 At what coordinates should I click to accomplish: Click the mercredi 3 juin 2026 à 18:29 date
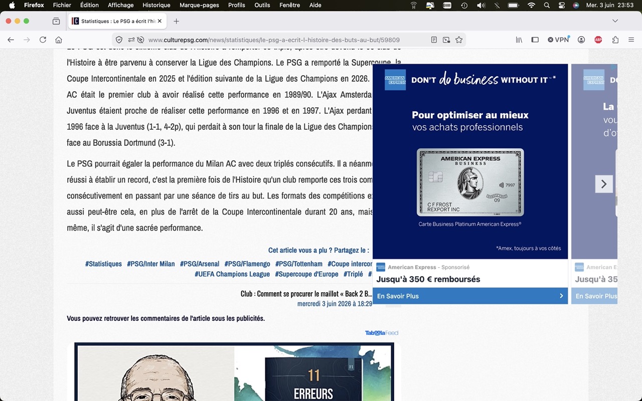pyautogui.click(x=335, y=304)
